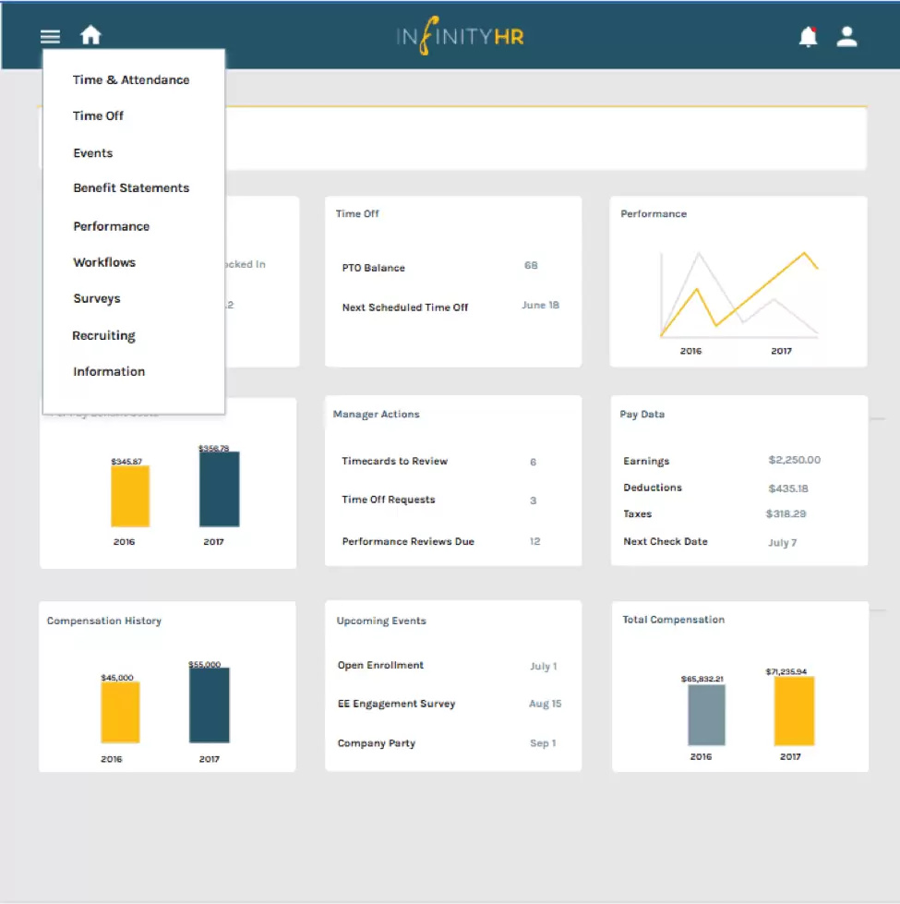Screen dimensions: 900x904
Task: Click the Performance line chart
Action: [x=738, y=295]
